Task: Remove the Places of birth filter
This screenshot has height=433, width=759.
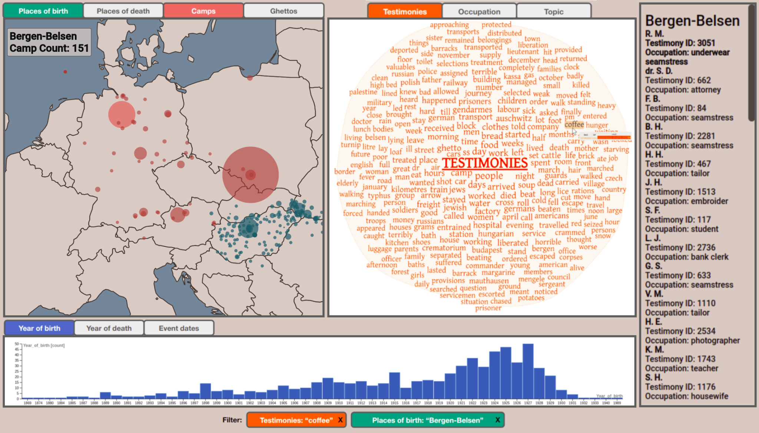Action: point(497,420)
